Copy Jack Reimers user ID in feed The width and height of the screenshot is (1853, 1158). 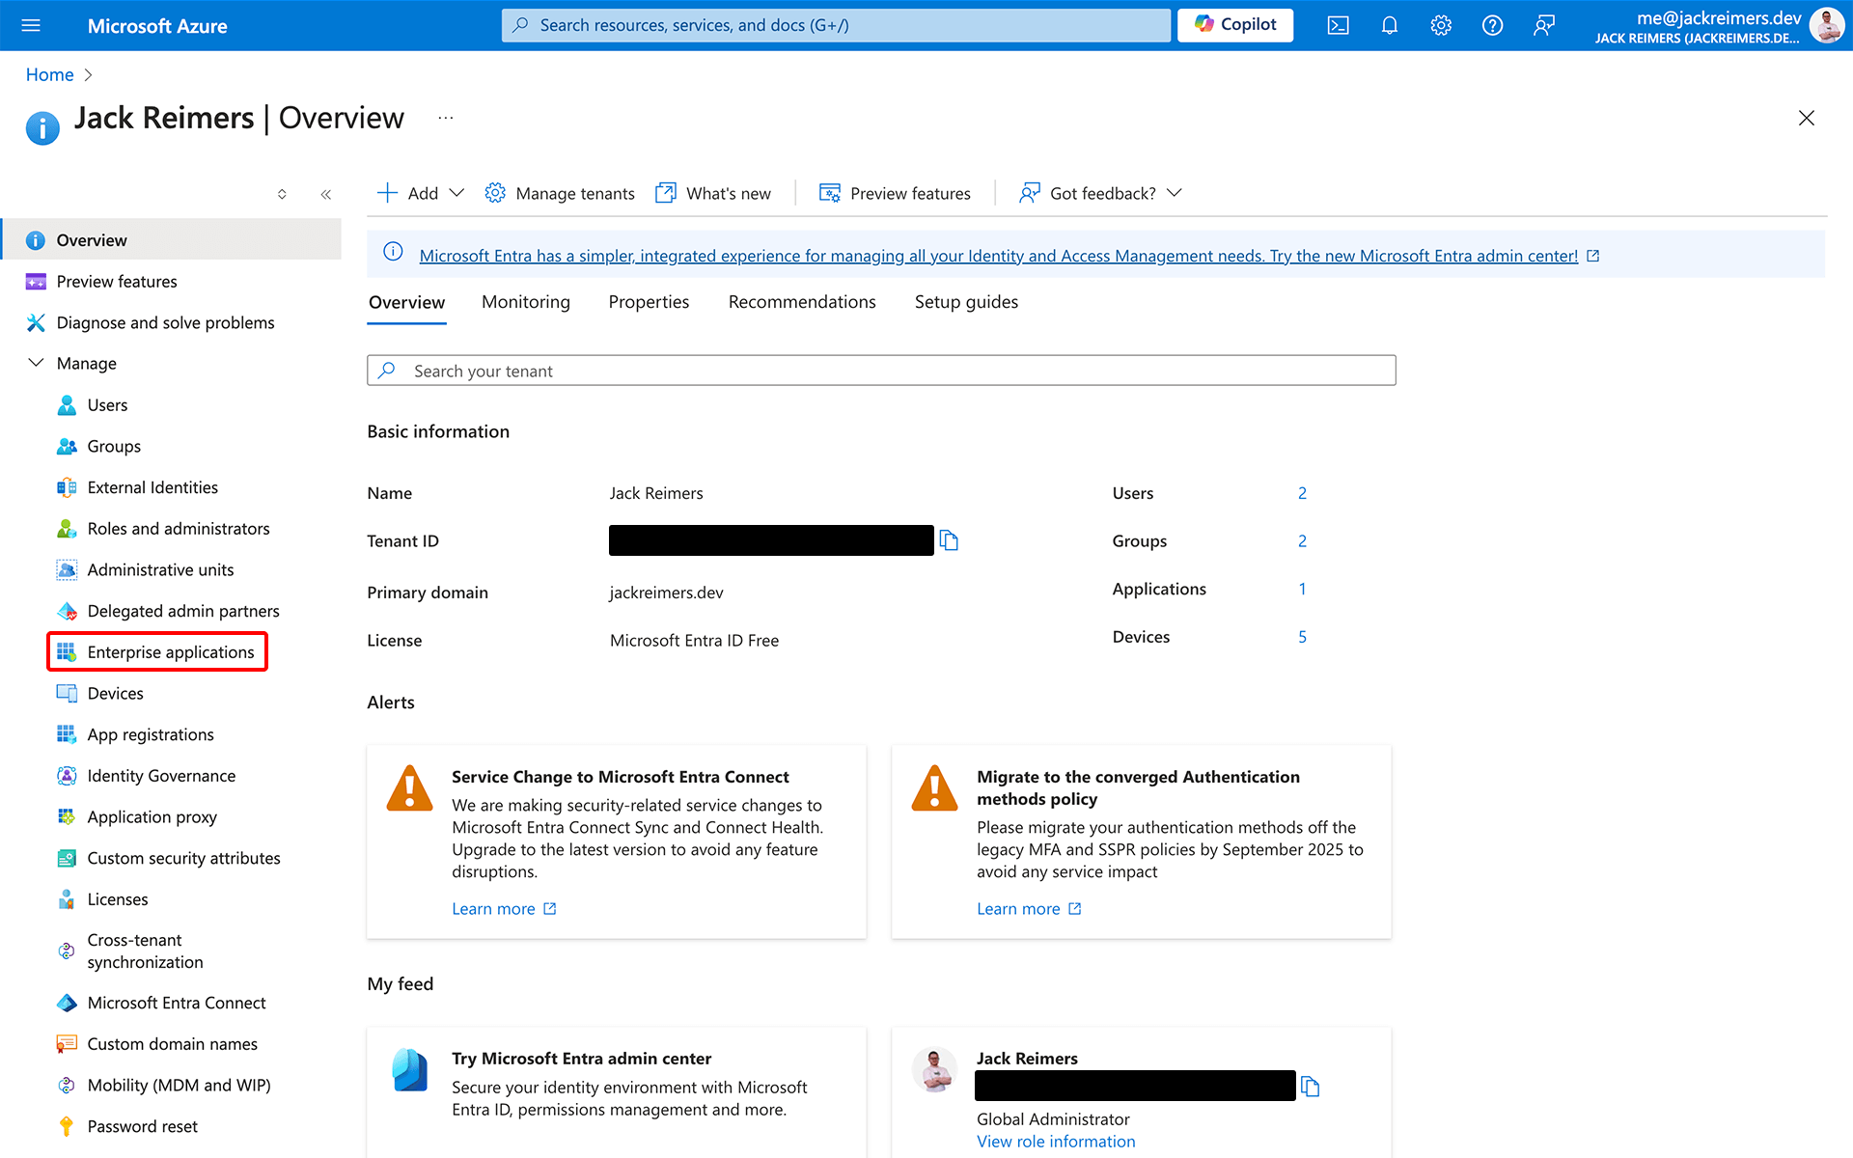[1310, 1087]
